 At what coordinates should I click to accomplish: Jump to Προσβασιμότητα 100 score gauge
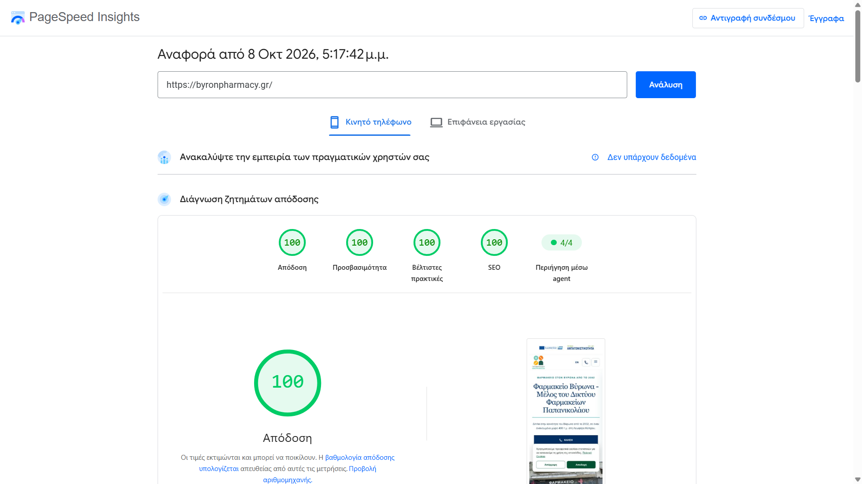pos(360,242)
